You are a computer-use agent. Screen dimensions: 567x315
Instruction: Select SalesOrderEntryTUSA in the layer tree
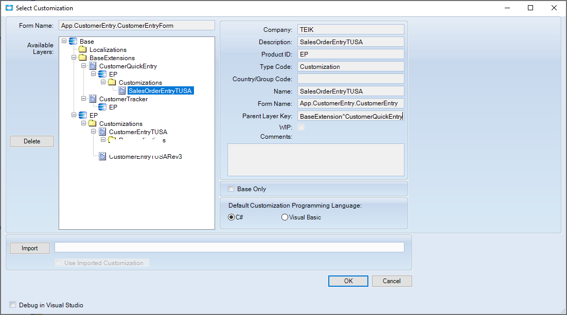160,90
